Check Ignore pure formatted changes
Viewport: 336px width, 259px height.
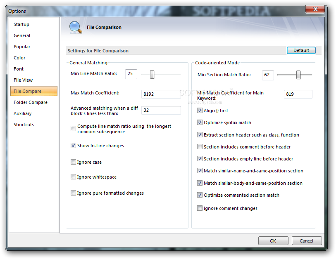pyautogui.click(x=73, y=193)
